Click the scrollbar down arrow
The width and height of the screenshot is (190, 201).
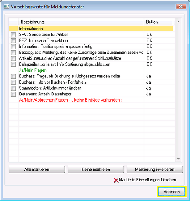[179, 159]
